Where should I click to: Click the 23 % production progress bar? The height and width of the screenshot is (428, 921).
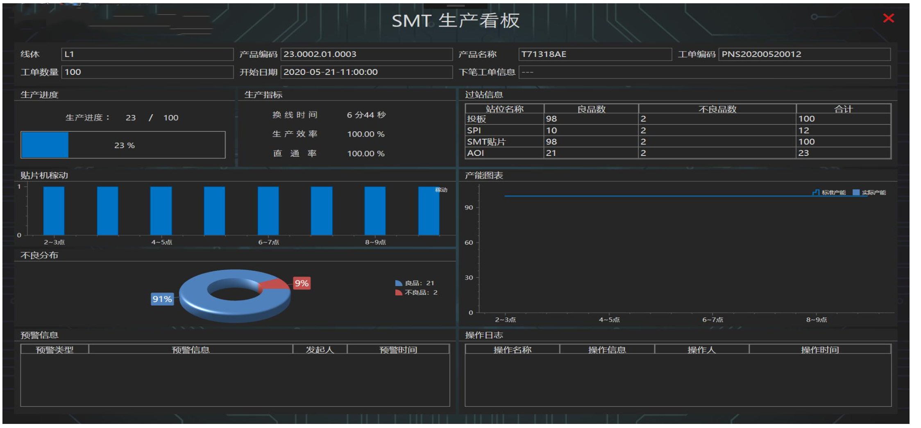[123, 145]
